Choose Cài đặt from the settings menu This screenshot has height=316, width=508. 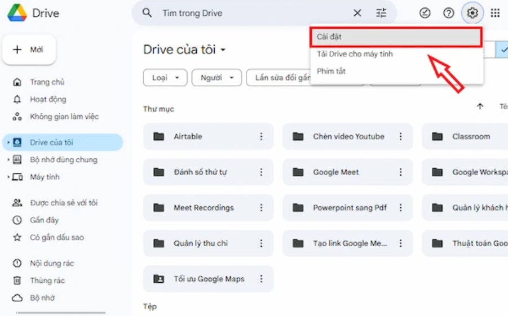tap(396, 37)
